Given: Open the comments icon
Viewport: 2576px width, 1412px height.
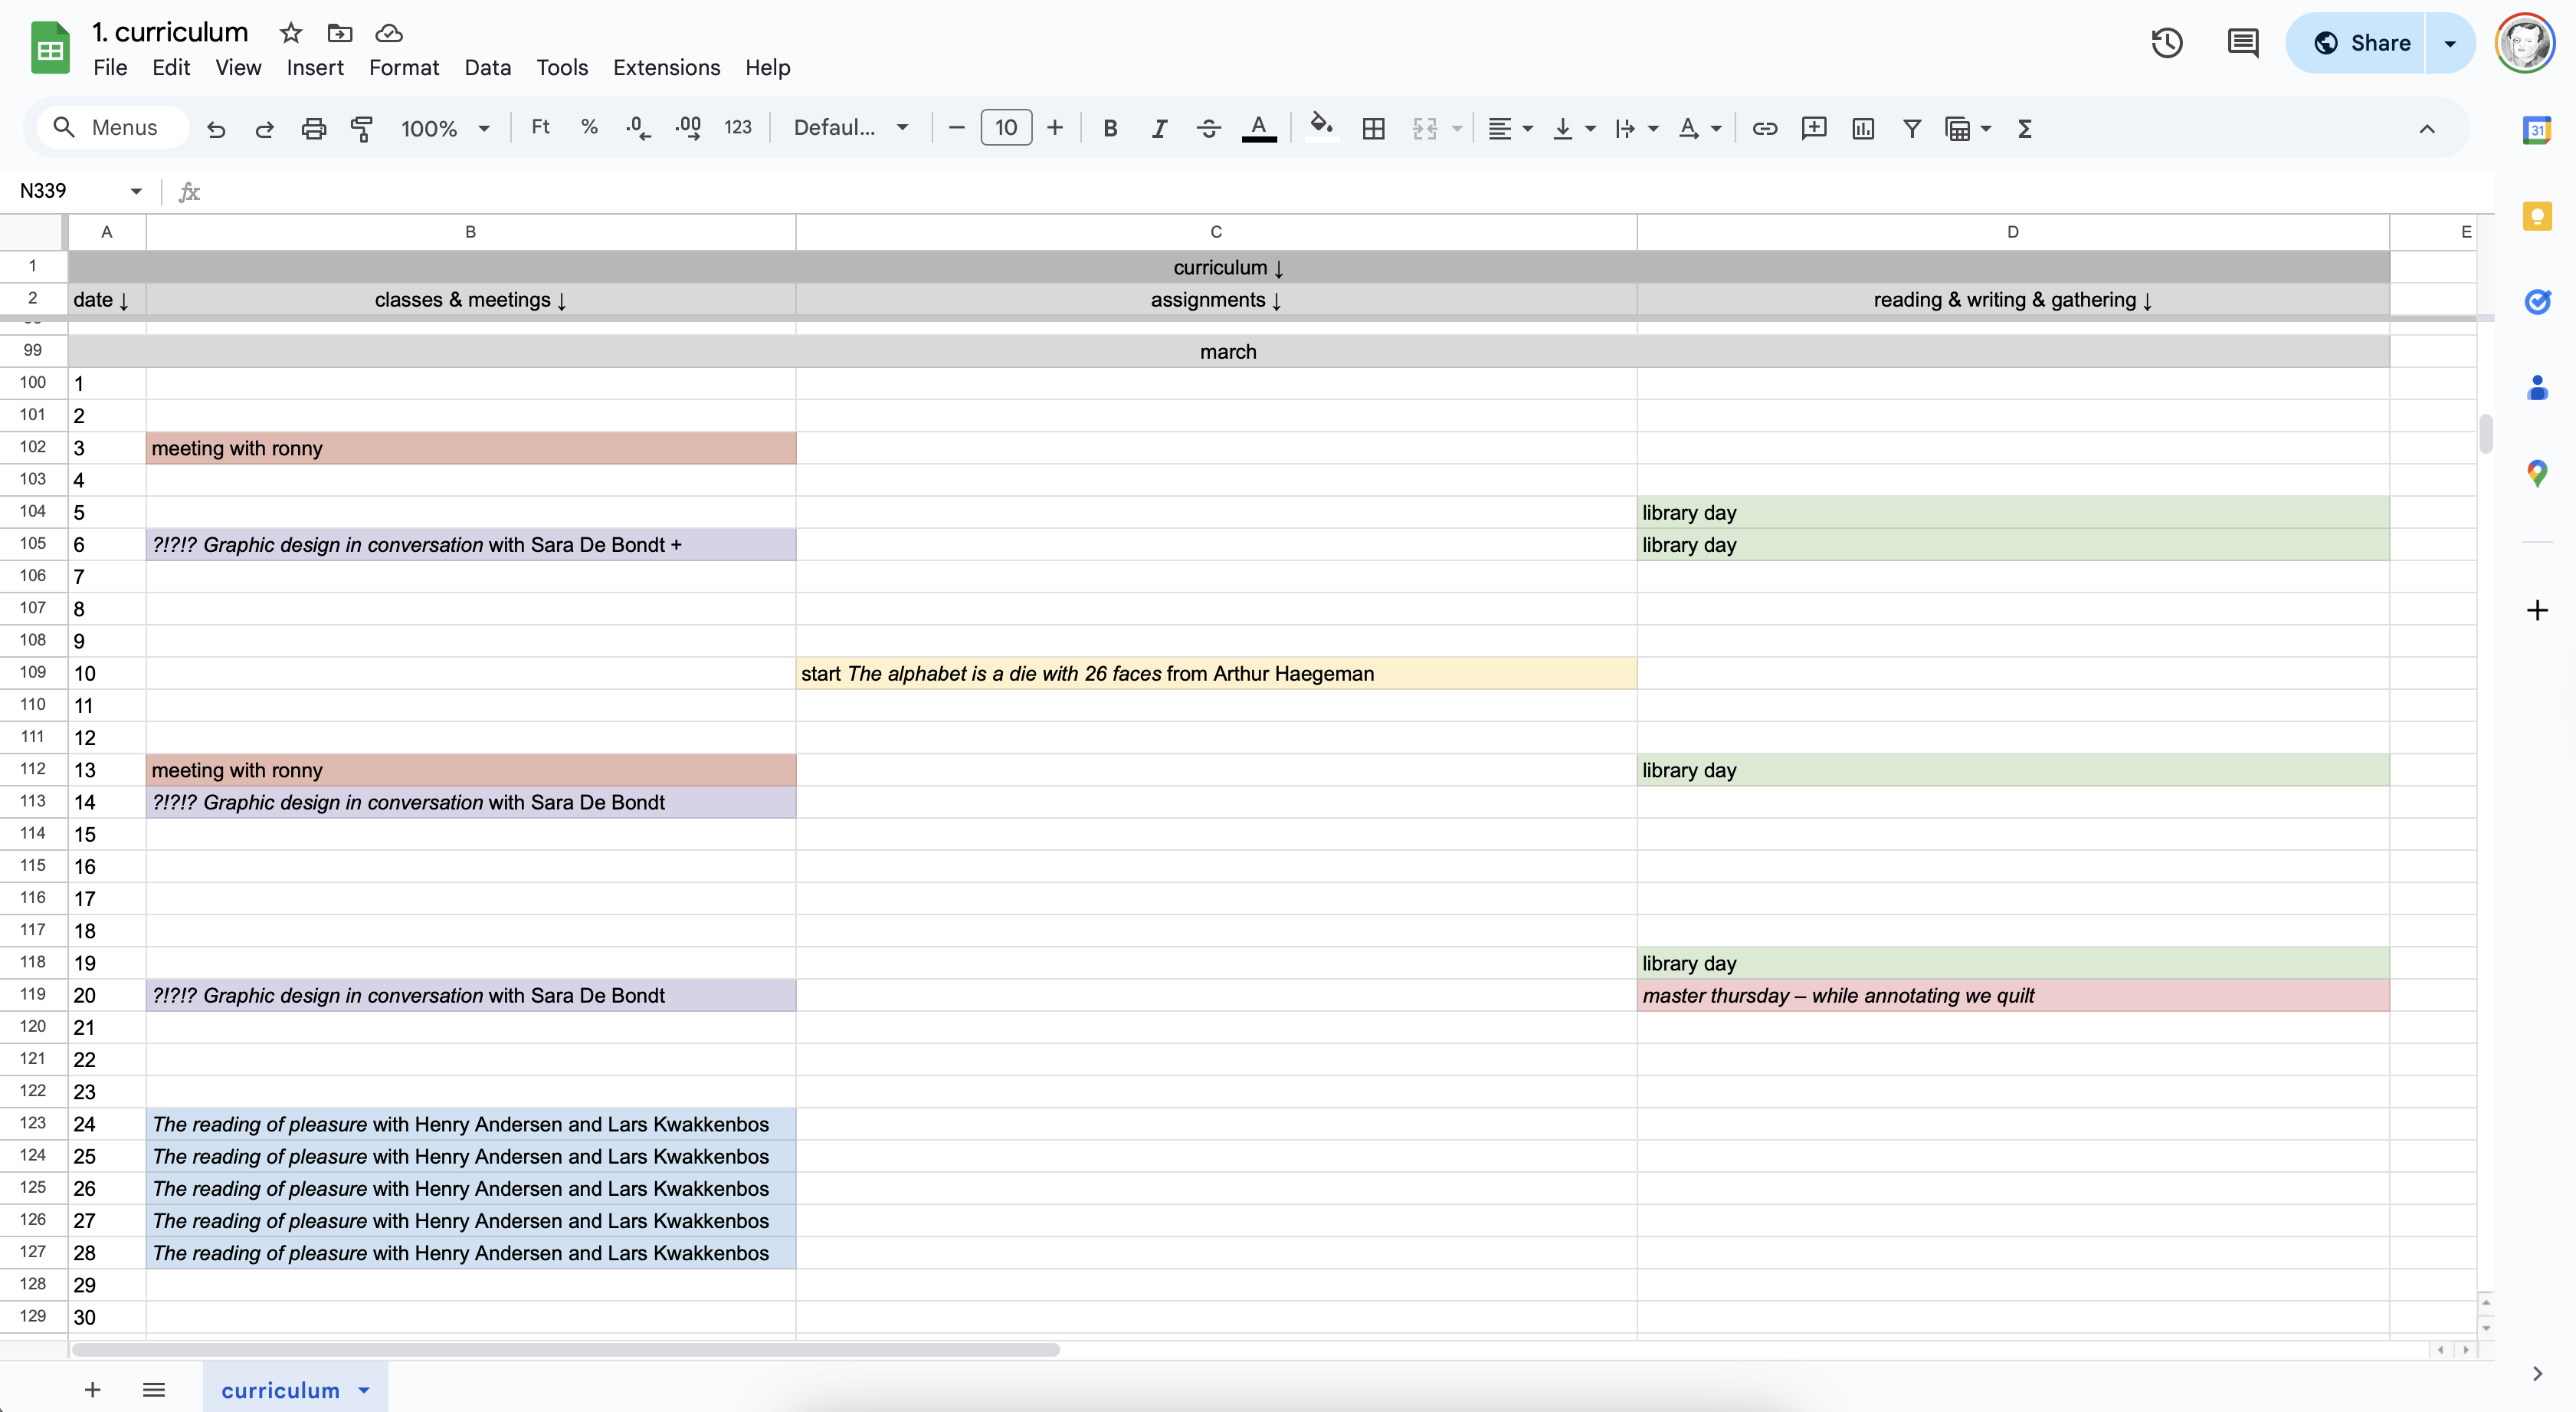Looking at the screenshot, I should 2242,43.
